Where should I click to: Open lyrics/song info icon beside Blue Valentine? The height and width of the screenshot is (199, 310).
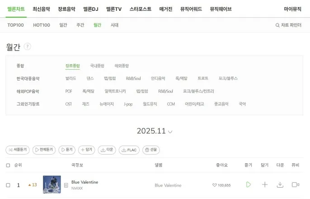click(x=66, y=185)
